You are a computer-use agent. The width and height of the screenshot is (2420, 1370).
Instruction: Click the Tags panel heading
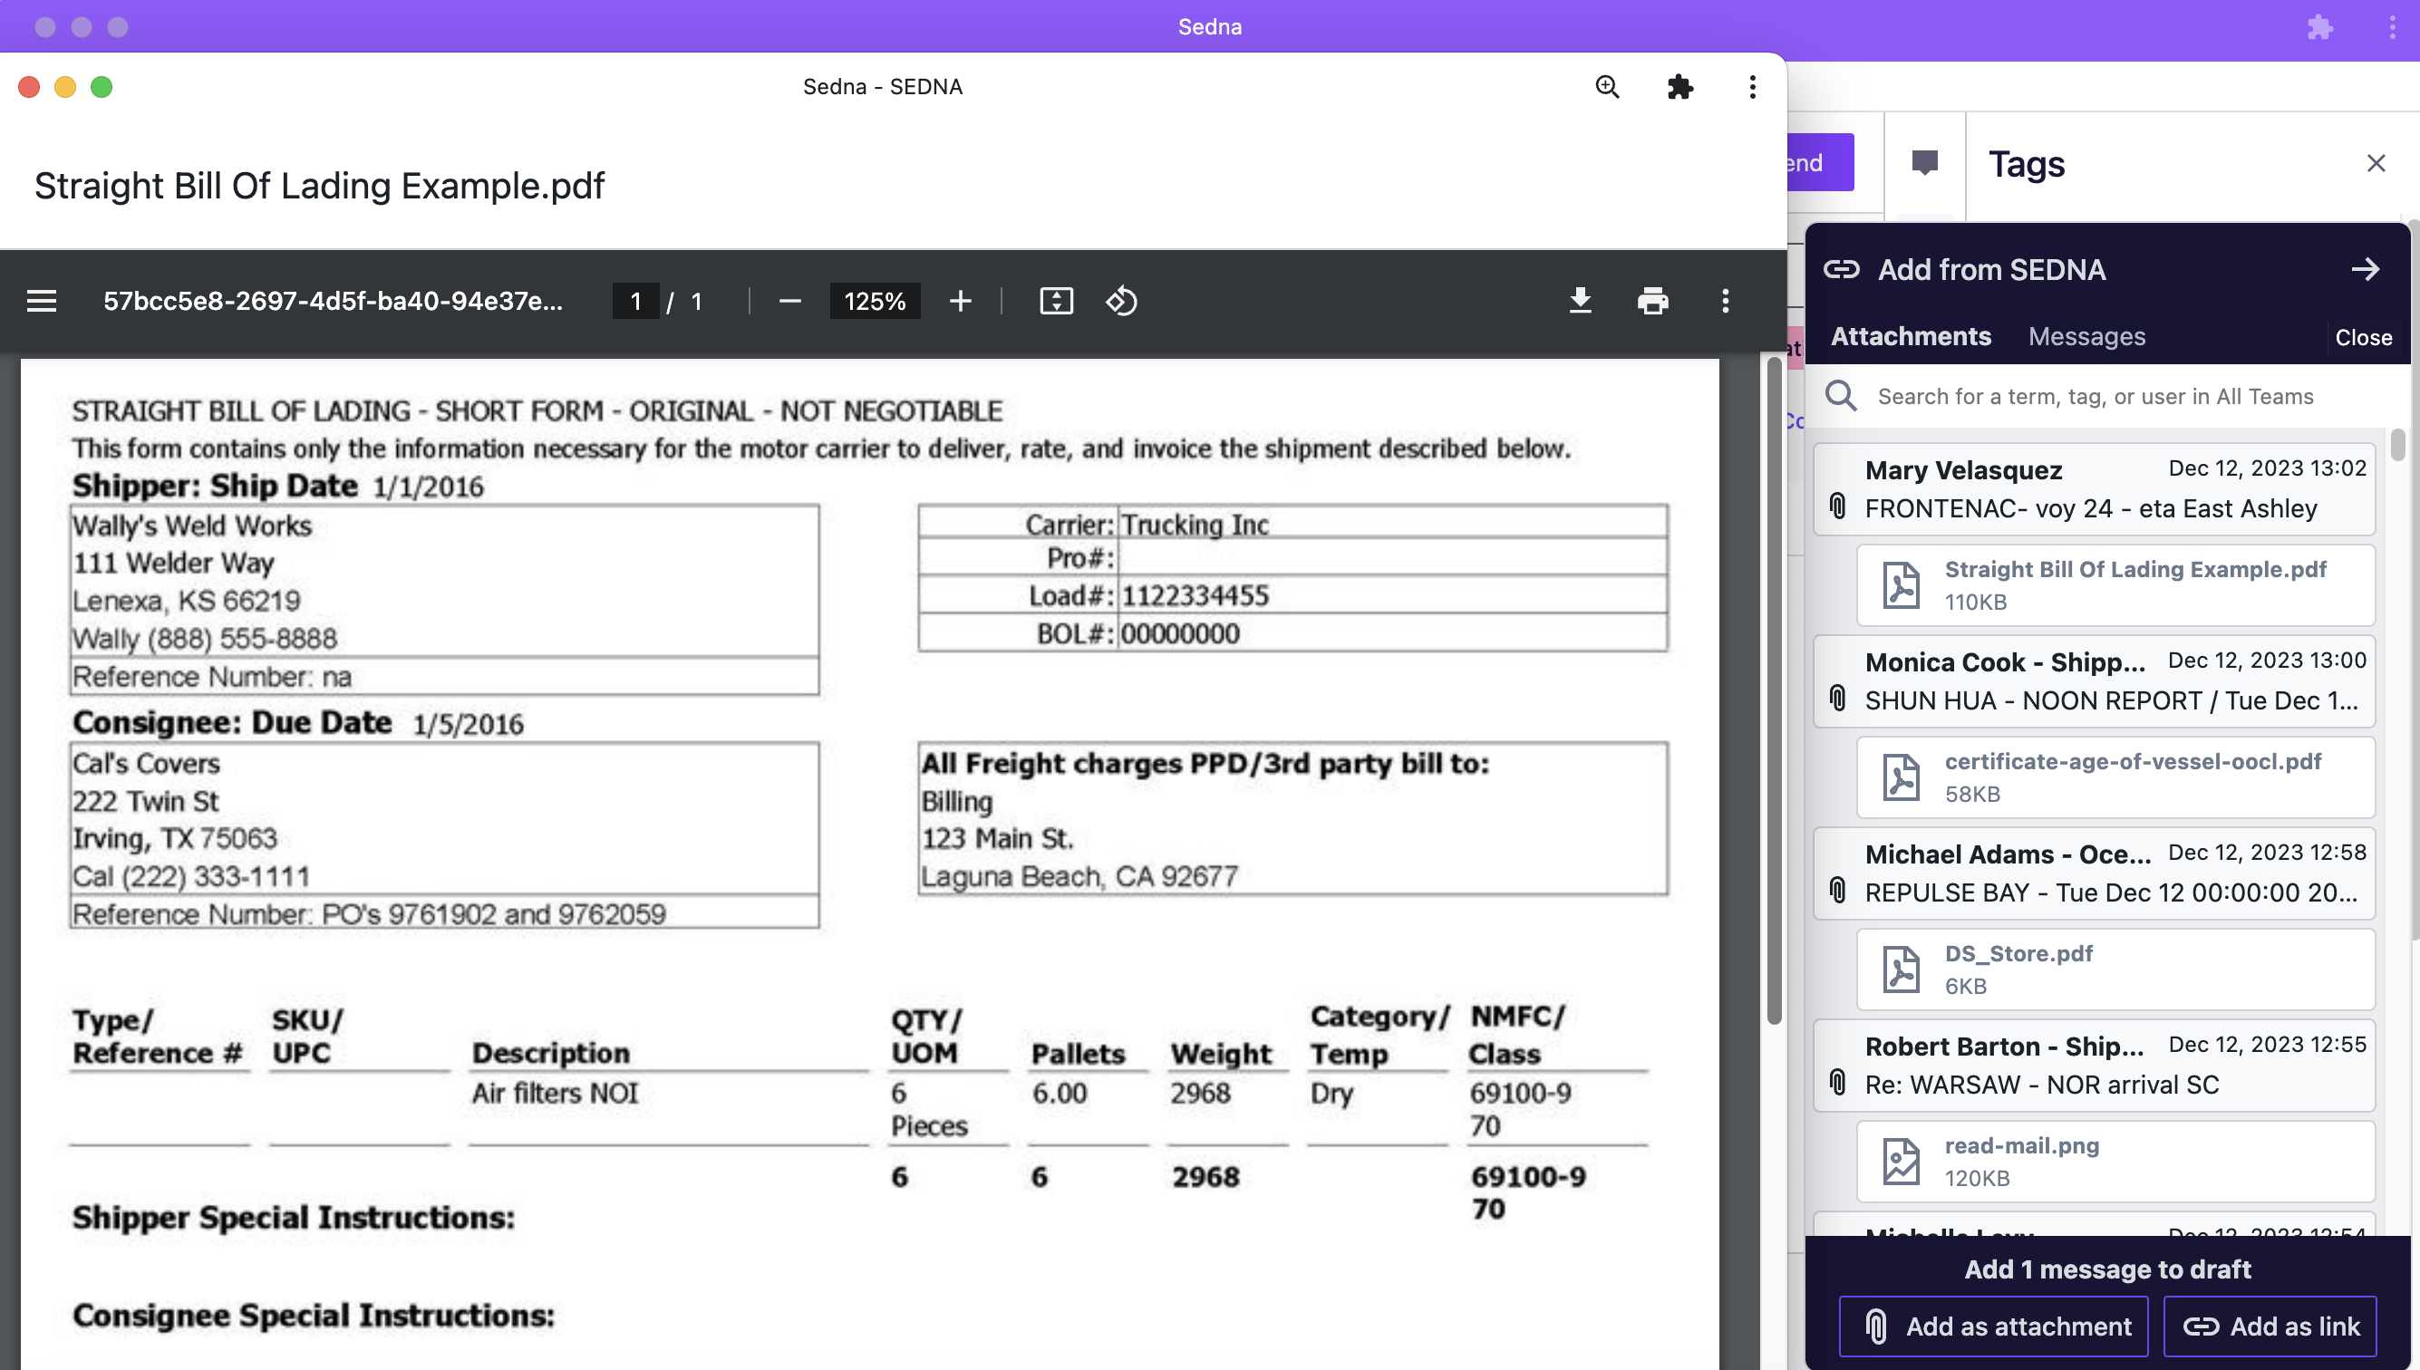2026,164
